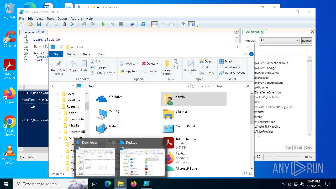The height and width of the screenshot is (189, 336).
Task: Open the Delete dropdown arrow
Action: (x=157, y=64)
